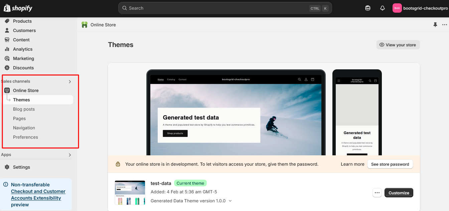
Task: Click the lock icon in development banner
Action: point(118,164)
